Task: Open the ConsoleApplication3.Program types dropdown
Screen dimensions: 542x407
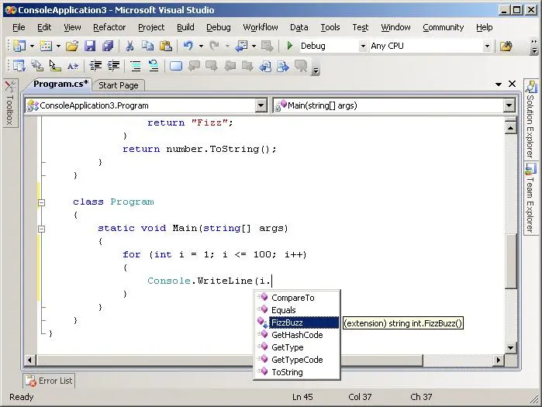Action: pyautogui.click(x=261, y=105)
